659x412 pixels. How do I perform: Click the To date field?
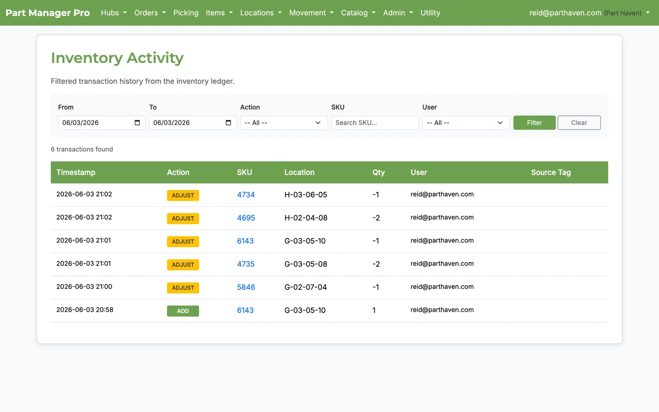pyautogui.click(x=193, y=123)
